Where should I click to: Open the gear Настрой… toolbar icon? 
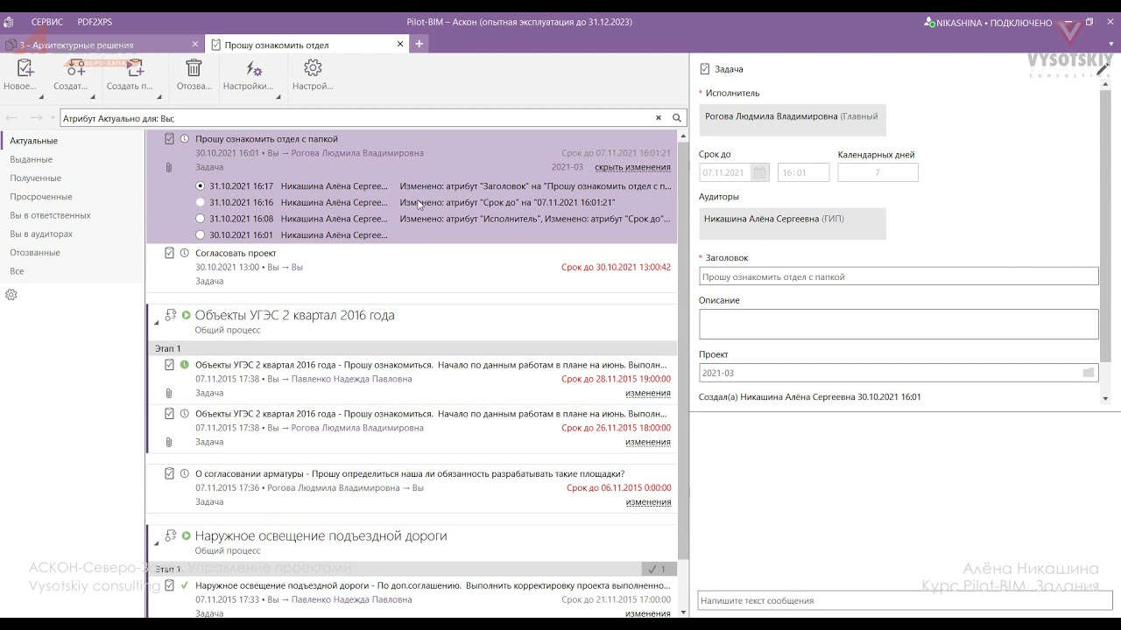coord(313,68)
